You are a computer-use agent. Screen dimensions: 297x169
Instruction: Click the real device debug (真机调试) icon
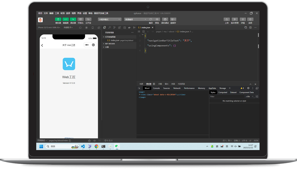pos(165,19)
